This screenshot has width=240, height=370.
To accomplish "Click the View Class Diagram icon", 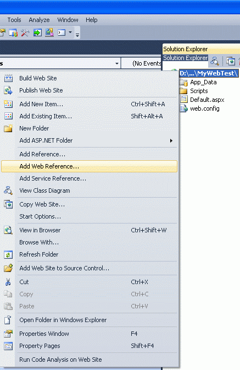I will [x=8, y=191].
